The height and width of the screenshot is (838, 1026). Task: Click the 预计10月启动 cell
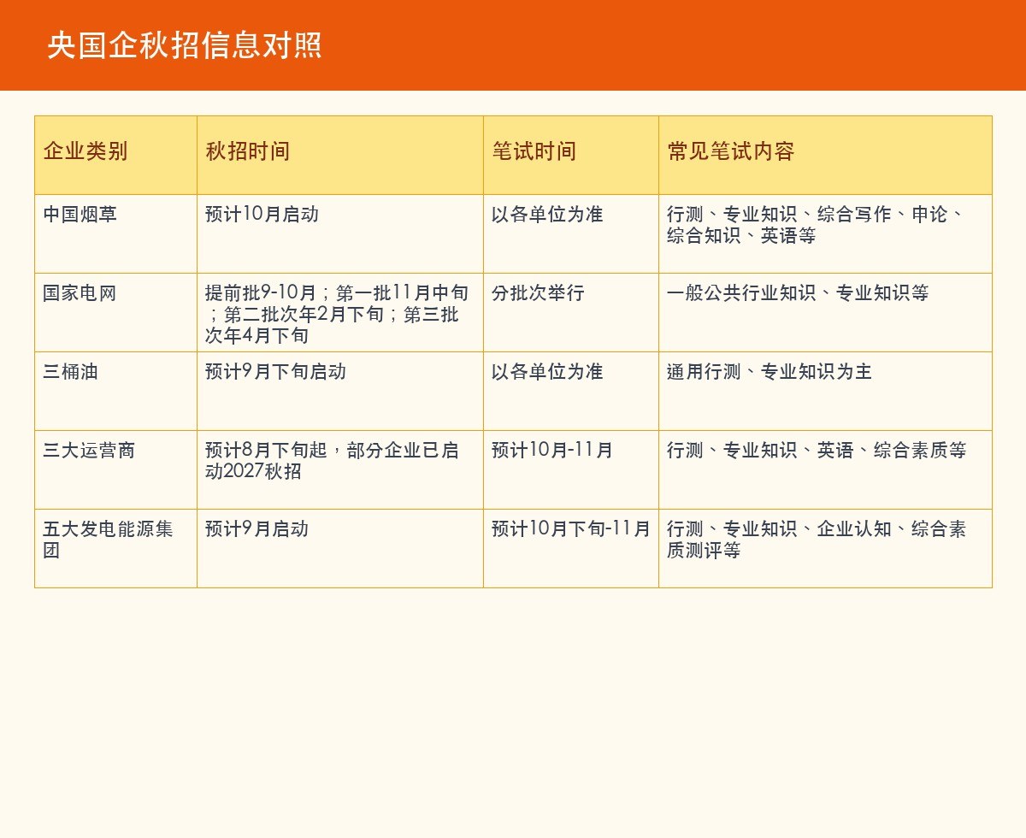tap(340, 233)
